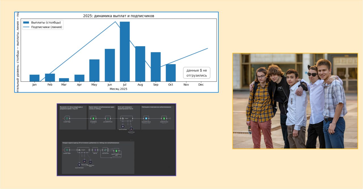Click the Oct bar in the chart
This screenshot has height=189, width=363.
pos(171,73)
